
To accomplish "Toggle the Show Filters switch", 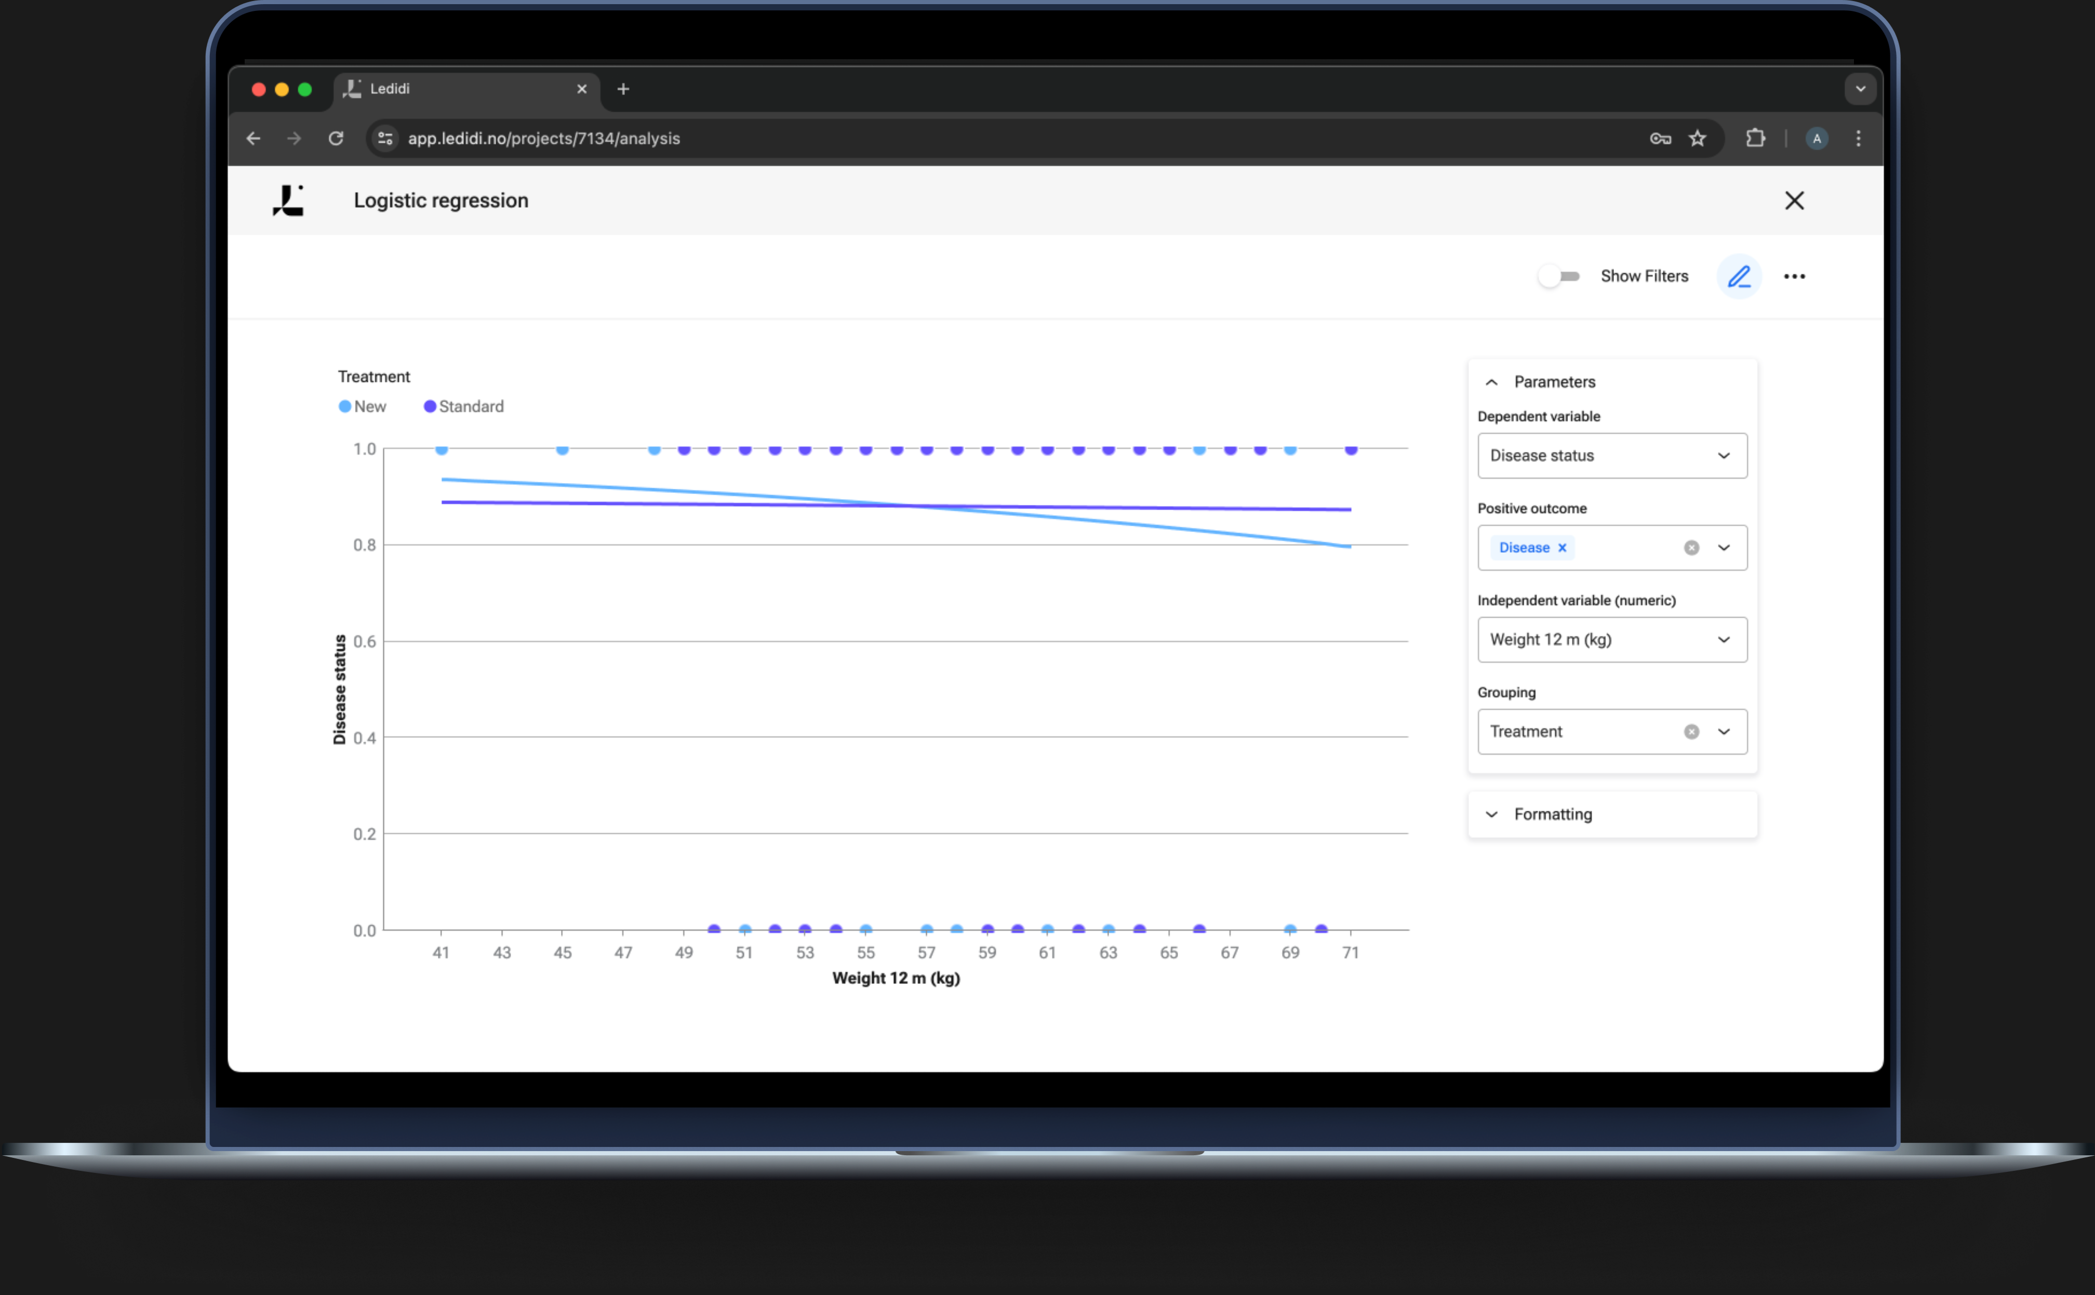I will [x=1558, y=277].
